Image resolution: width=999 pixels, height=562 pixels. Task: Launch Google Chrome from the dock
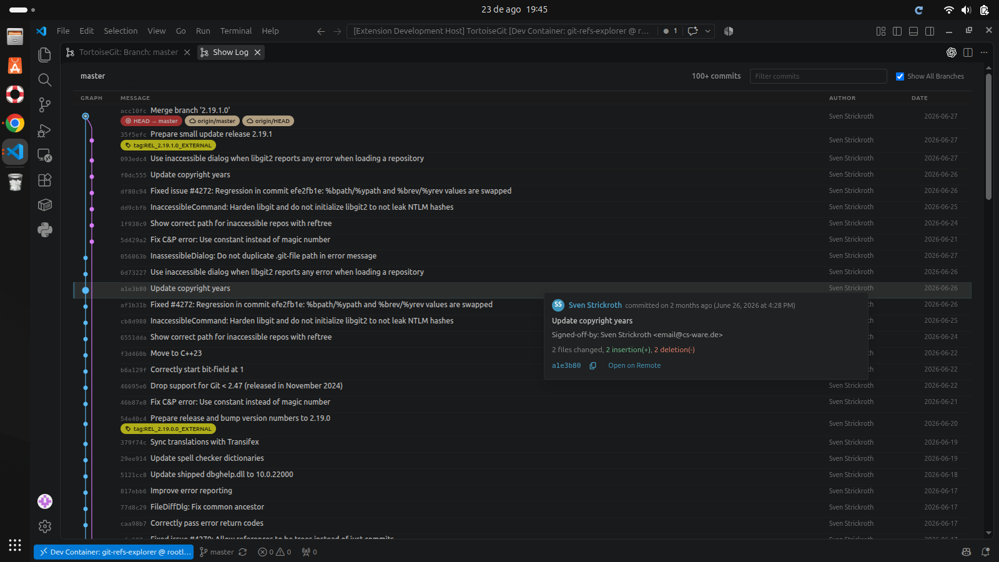click(15, 123)
